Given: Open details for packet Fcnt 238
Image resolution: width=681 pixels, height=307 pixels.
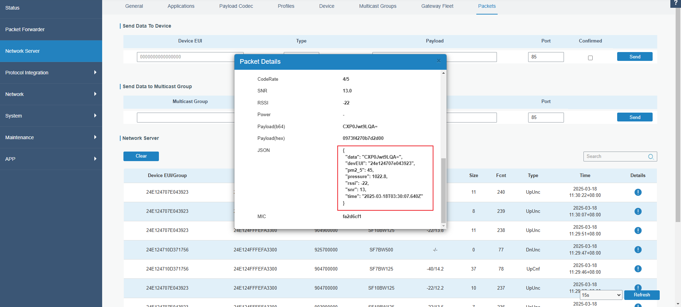Looking at the screenshot, I should pos(638,231).
